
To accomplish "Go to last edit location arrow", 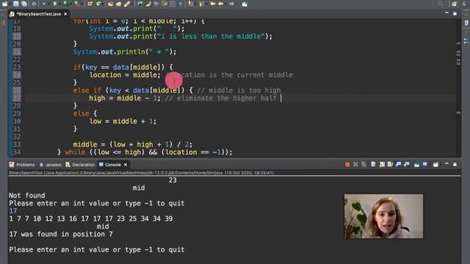I will [x=212, y=4].
